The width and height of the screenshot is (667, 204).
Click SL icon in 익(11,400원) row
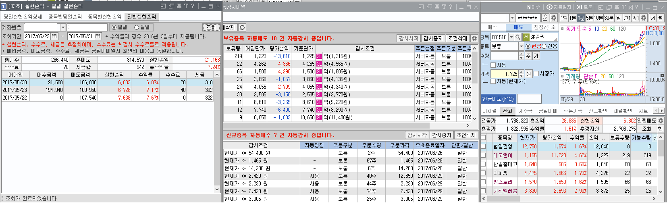[319, 117]
